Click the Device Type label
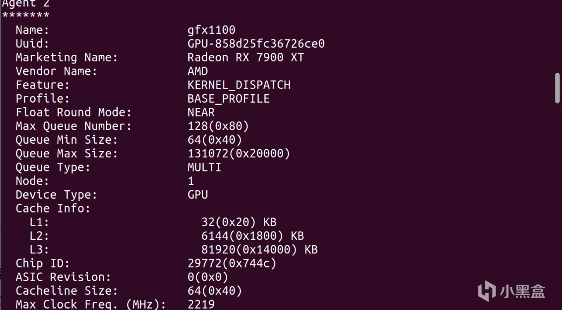Viewport: 562px width, 310px height. pyautogui.click(x=56, y=195)
